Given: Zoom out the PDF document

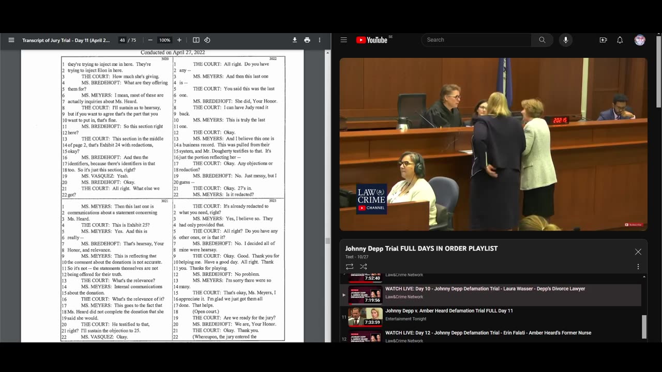Looking at the screenshot, I should tap(150, 40).
